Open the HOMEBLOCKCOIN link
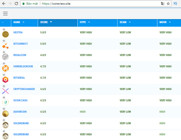Image resolution: width=181 pixels, height=140 pixels. (23, 67)
